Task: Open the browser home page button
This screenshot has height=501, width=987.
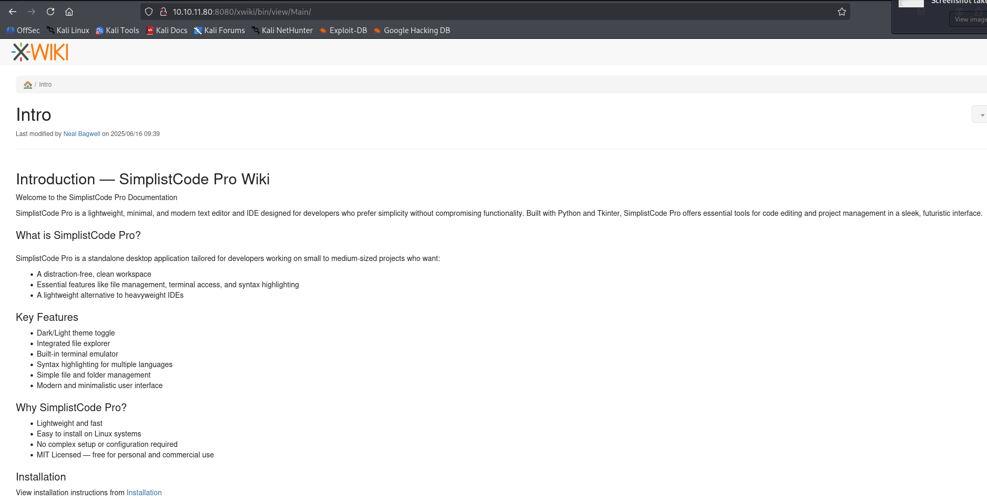Action: (69, 12)
